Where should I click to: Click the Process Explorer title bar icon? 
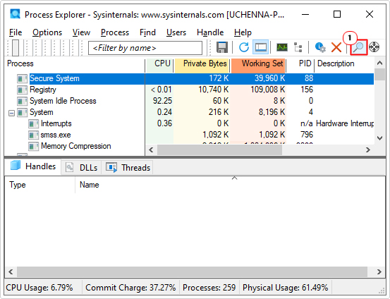pyautogui.click(x=16, y=14)
